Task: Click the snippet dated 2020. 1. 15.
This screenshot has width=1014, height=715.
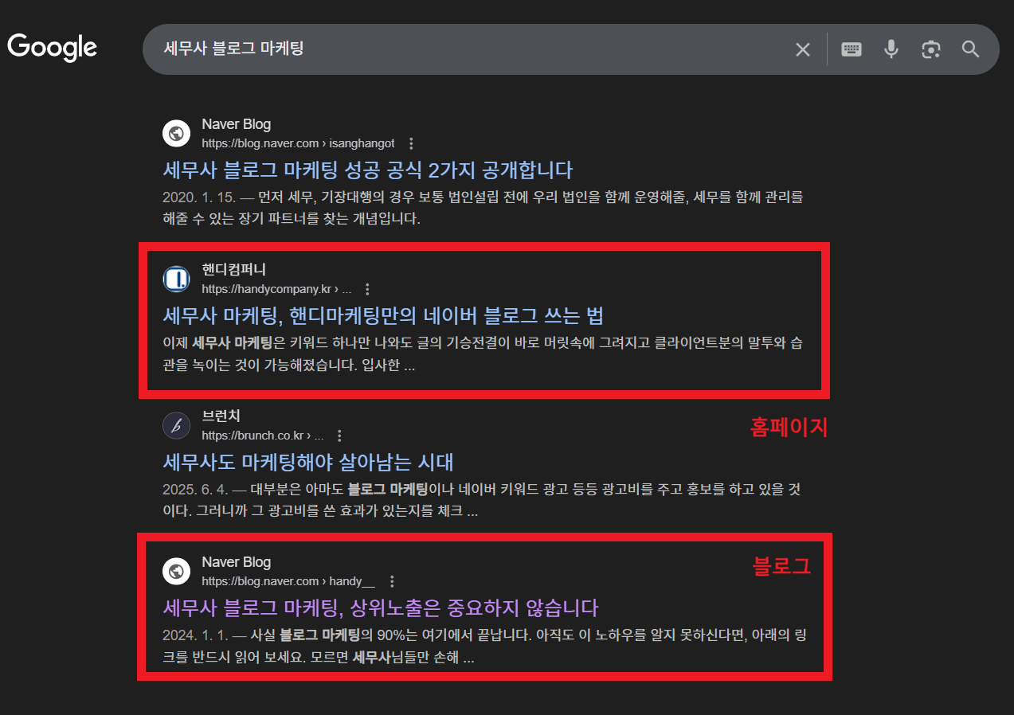Action: point(484,207)
